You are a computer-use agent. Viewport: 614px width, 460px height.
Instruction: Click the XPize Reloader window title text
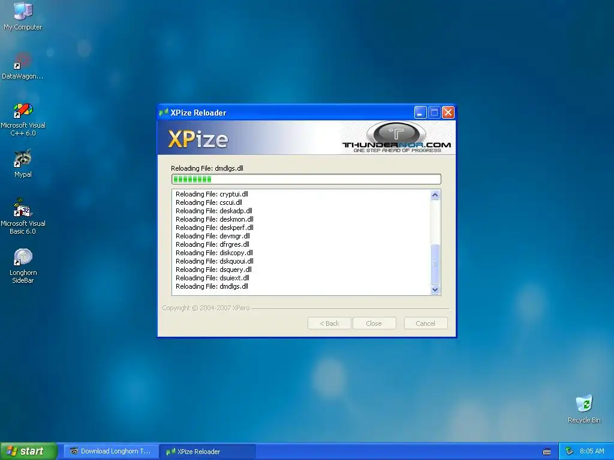tap(198, 113)
